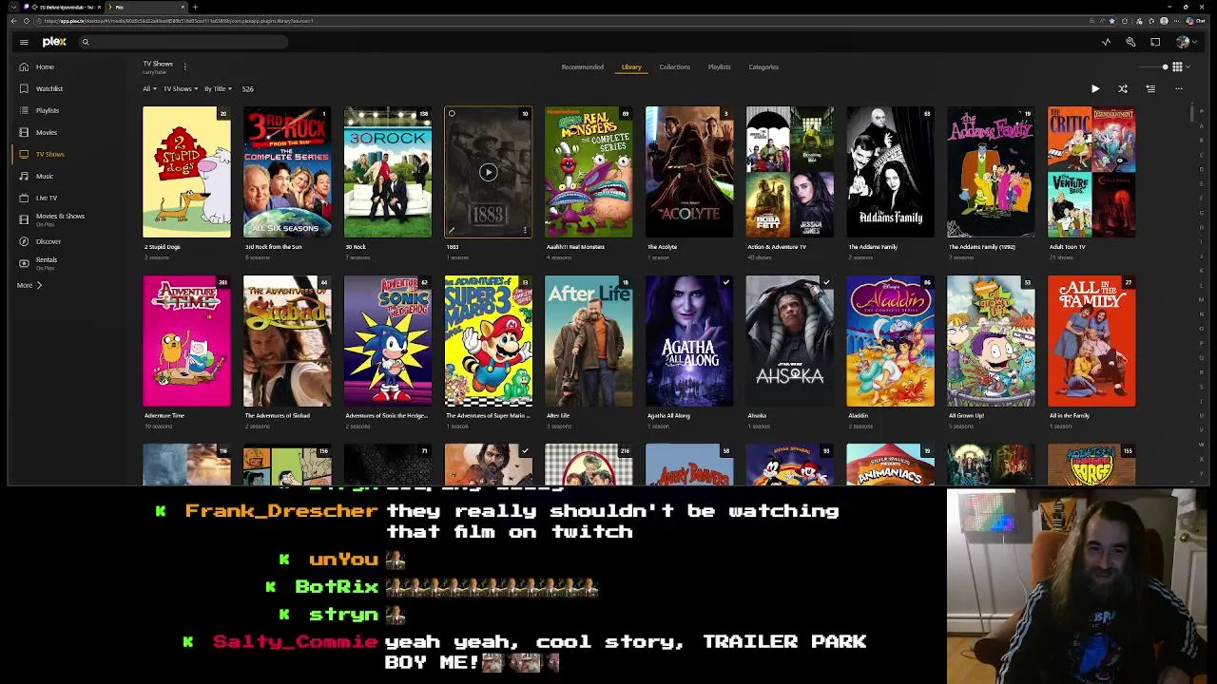Open the Playlists sidebar icon

pyautogui.click(x=24, y=110)
